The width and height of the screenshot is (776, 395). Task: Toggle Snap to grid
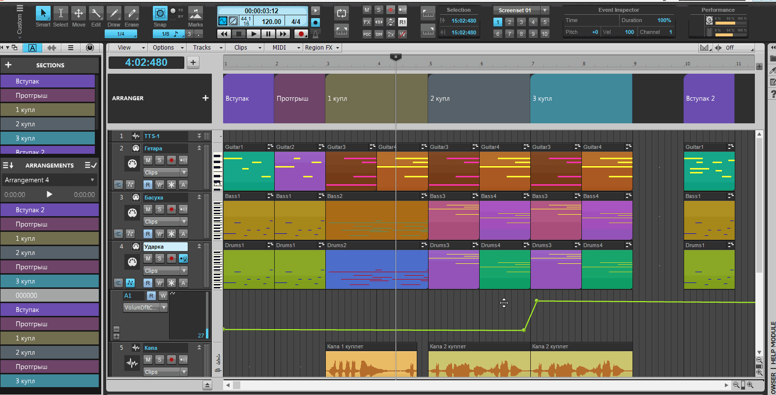pos(160,13)
